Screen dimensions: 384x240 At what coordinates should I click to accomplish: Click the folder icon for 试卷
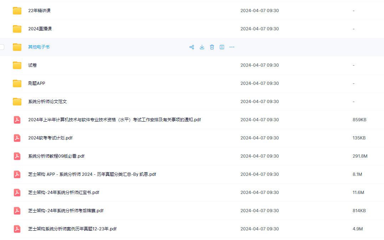coord(17,65)
